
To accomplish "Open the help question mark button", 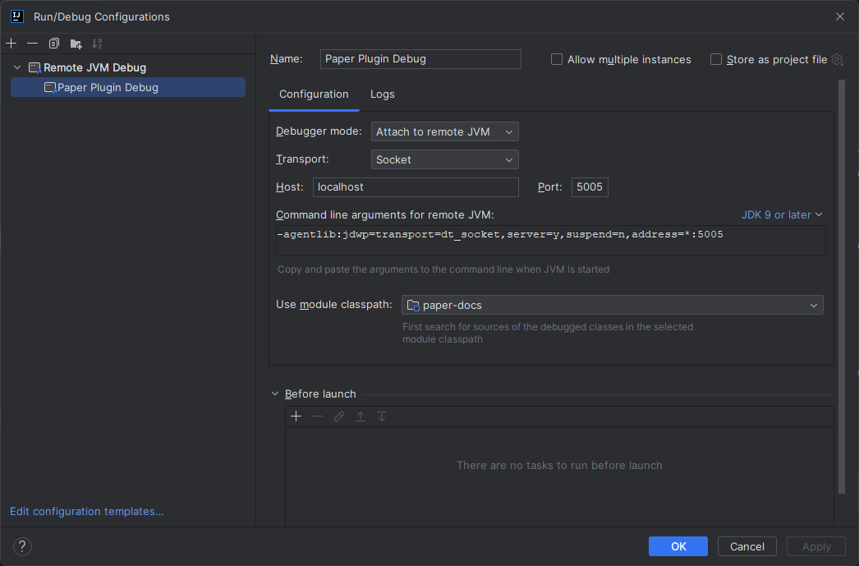I will pos(22,546).
